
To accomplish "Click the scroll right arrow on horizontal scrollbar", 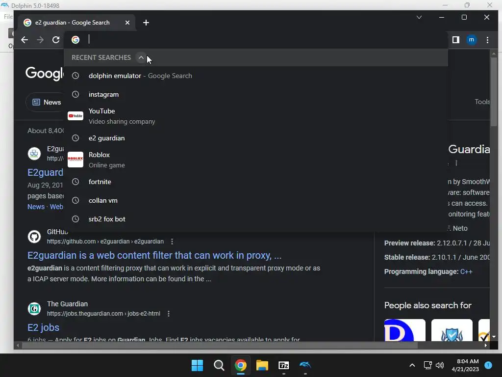I will tap(486, 345).
